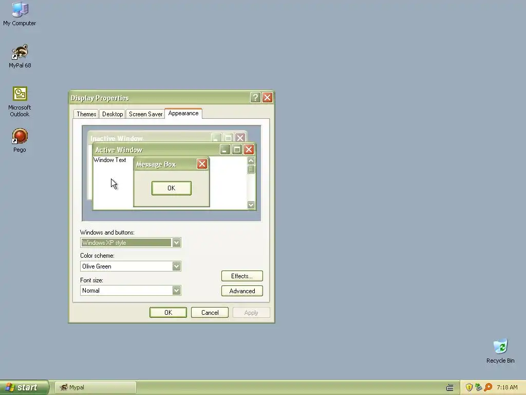The image size is (526, 395).
Task: Click the Active Window preview minimize button
Action: click(x=225, y=150)
